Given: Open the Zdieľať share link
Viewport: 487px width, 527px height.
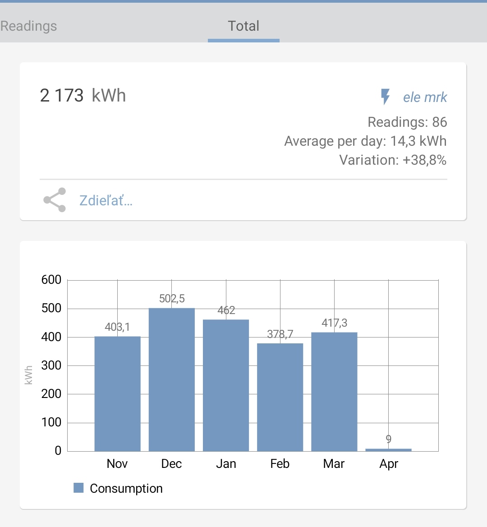Looking at the screenshot, I should [x=106, y=200].
